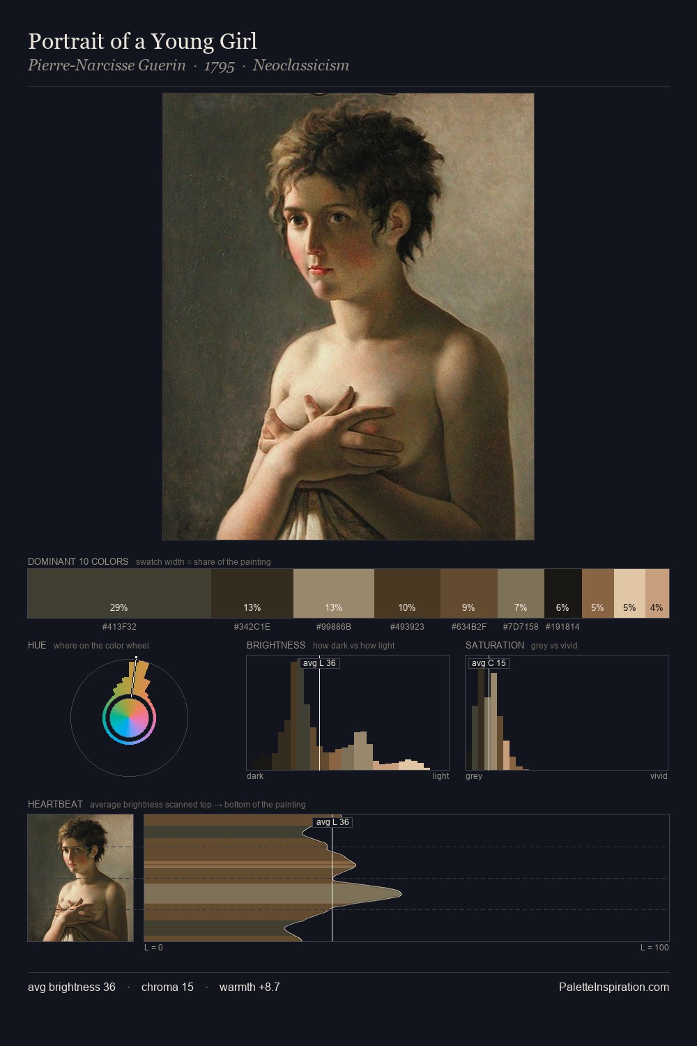Screen dimensions: 697x1046
Task: Click the hex code #99886B
Action: pyautogui.click(x=334, y=627)
